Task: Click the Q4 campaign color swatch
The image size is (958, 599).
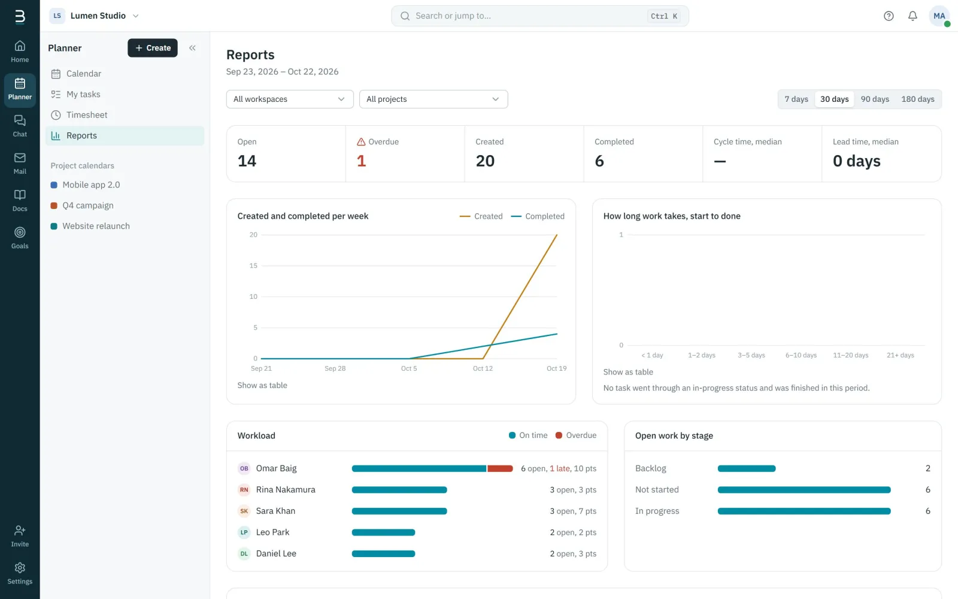Action: 54,205
